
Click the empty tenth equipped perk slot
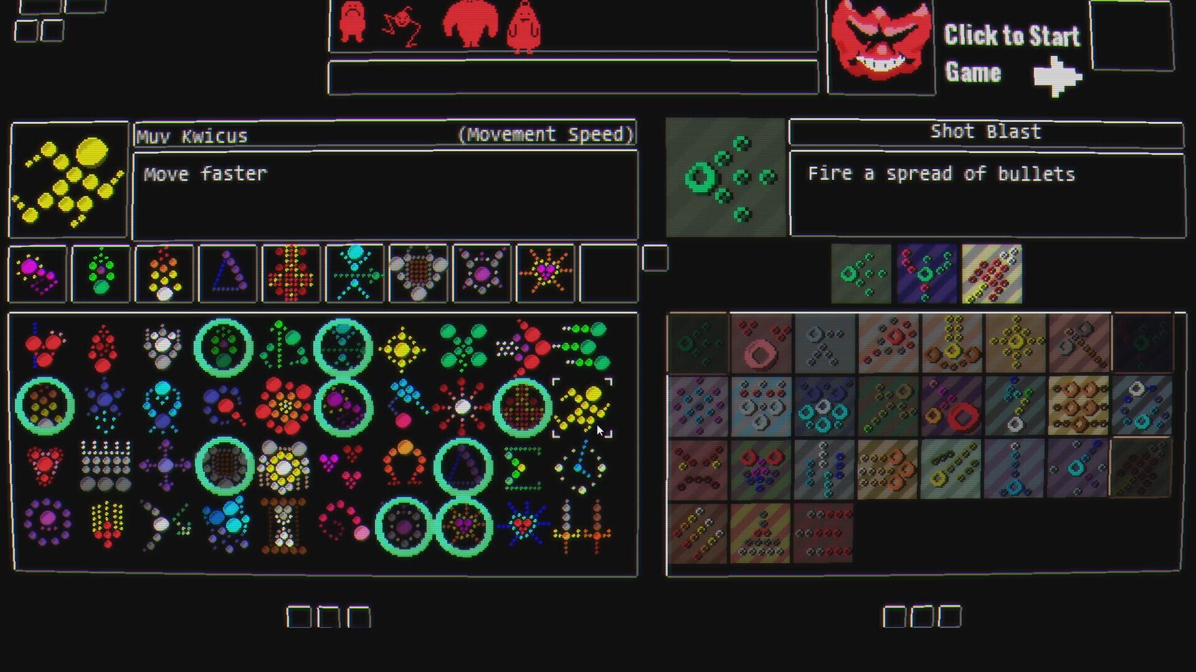(x=608, y=273)
